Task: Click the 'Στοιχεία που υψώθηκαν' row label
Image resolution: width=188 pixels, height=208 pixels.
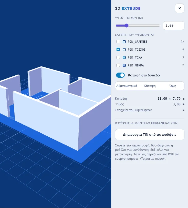Action: [x=133, y=110]
